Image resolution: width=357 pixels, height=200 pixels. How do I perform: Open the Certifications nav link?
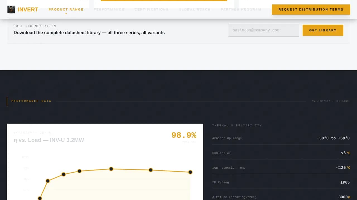(151, 9)
